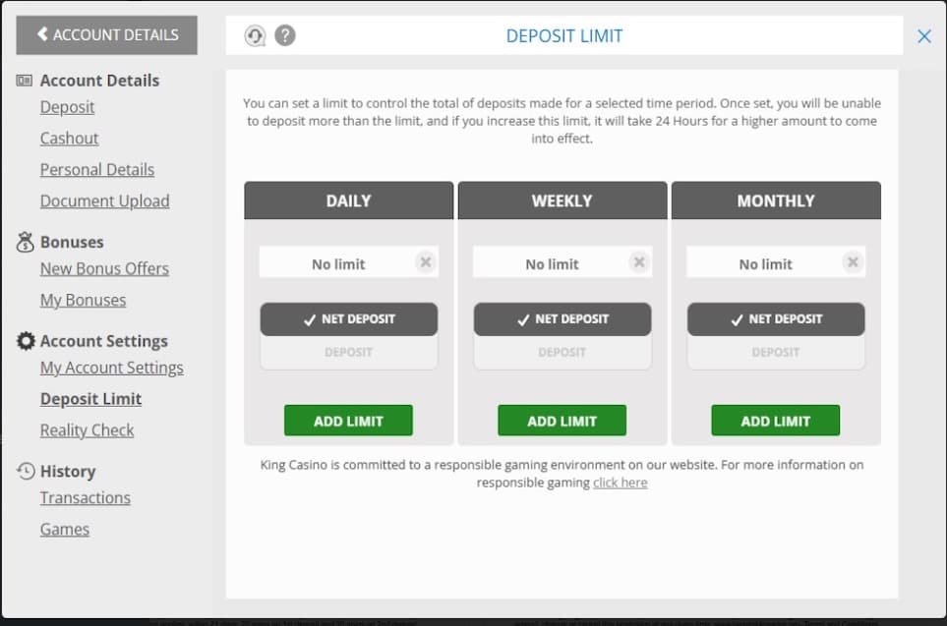Click the Account Settings gear icon
Viewport: 947px width, 626px height.
click(x=26, y=340)
